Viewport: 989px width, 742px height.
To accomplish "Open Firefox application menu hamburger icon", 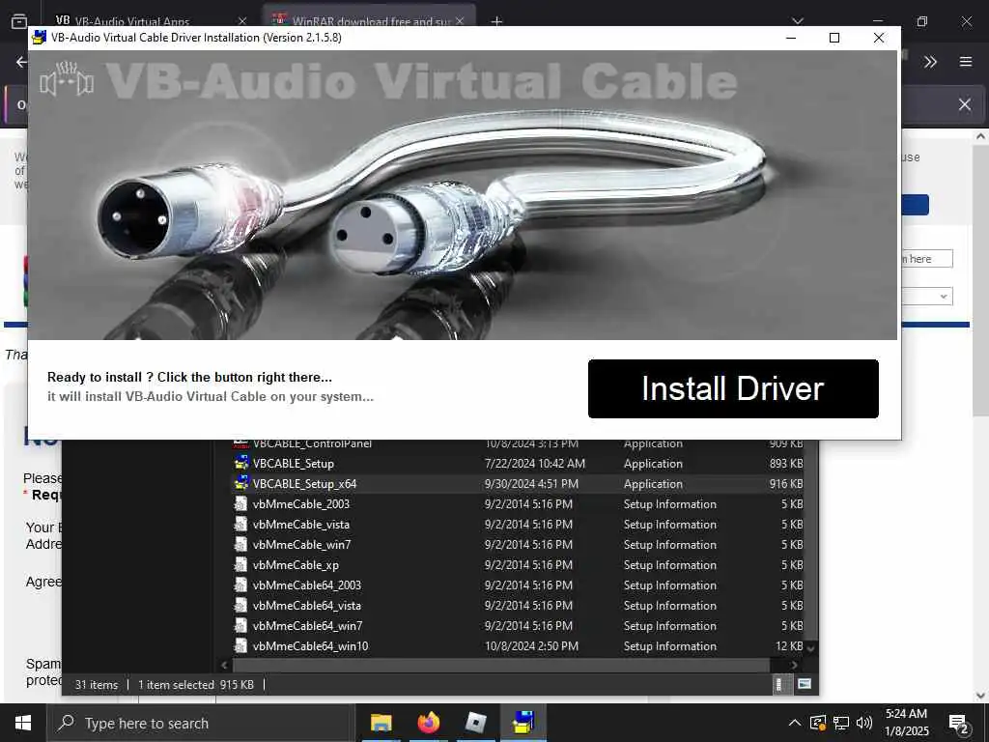I will (x=966, y=62).
